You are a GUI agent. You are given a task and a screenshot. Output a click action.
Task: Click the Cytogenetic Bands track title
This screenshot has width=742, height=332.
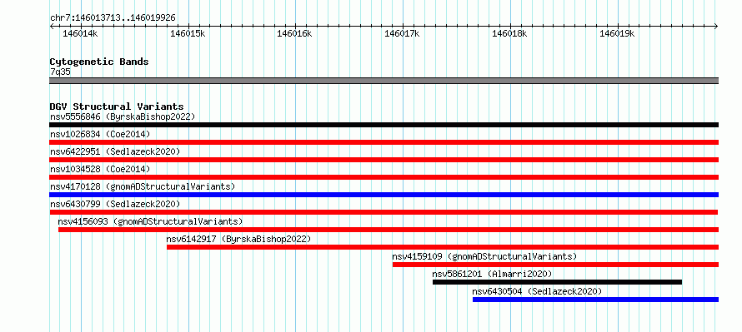click(99, 62)
